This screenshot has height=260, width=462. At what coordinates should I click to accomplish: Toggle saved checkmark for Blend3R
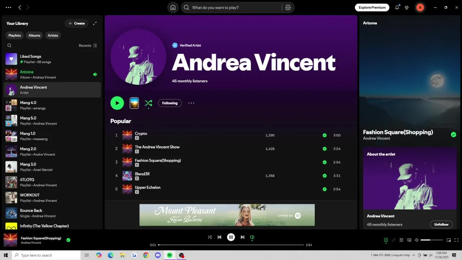coord(324,176)
